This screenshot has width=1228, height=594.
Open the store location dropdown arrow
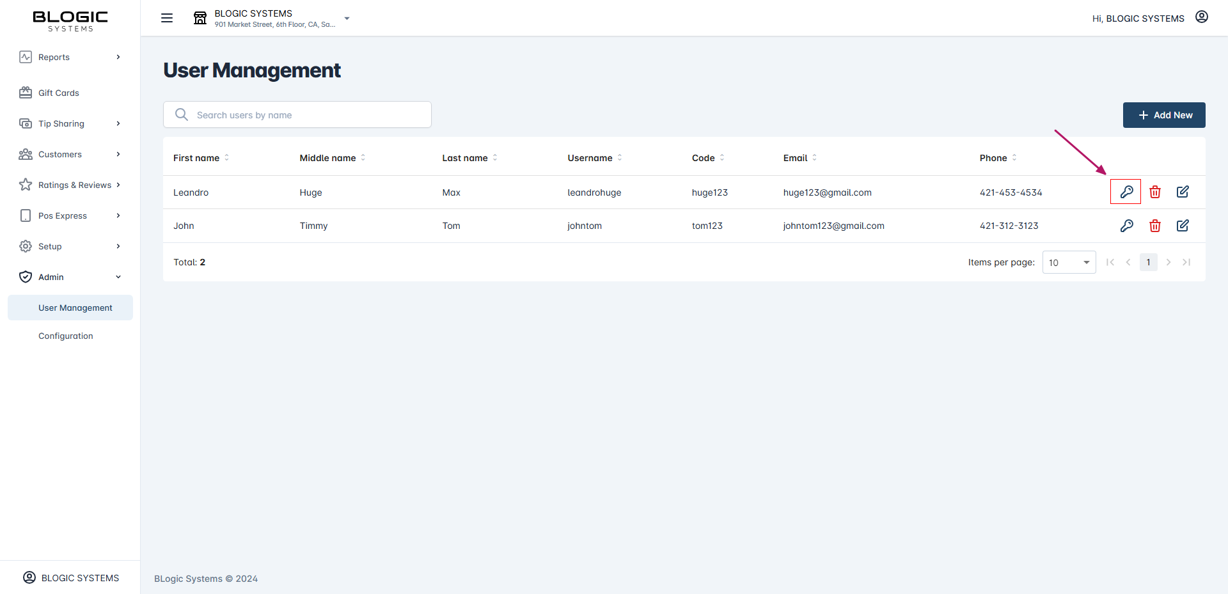[347, 19]
